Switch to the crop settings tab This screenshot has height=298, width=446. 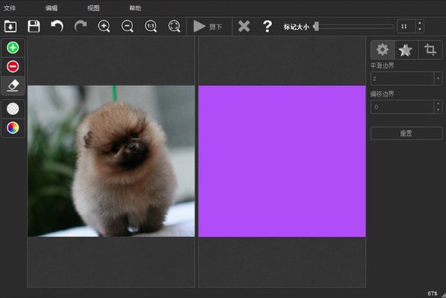[430, 50]
